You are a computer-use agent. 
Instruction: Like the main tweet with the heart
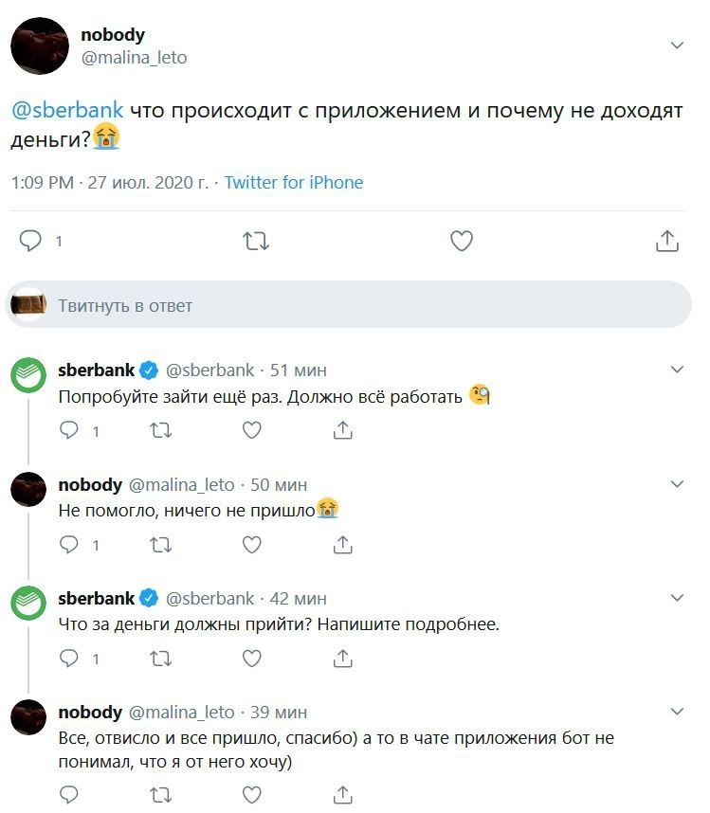[461, 242]
